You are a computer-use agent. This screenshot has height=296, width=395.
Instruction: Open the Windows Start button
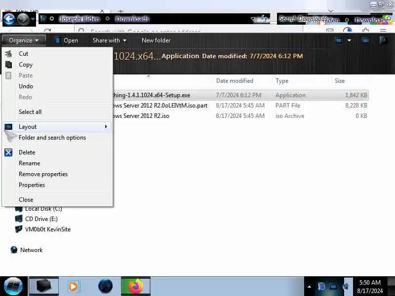click(13, 286)
